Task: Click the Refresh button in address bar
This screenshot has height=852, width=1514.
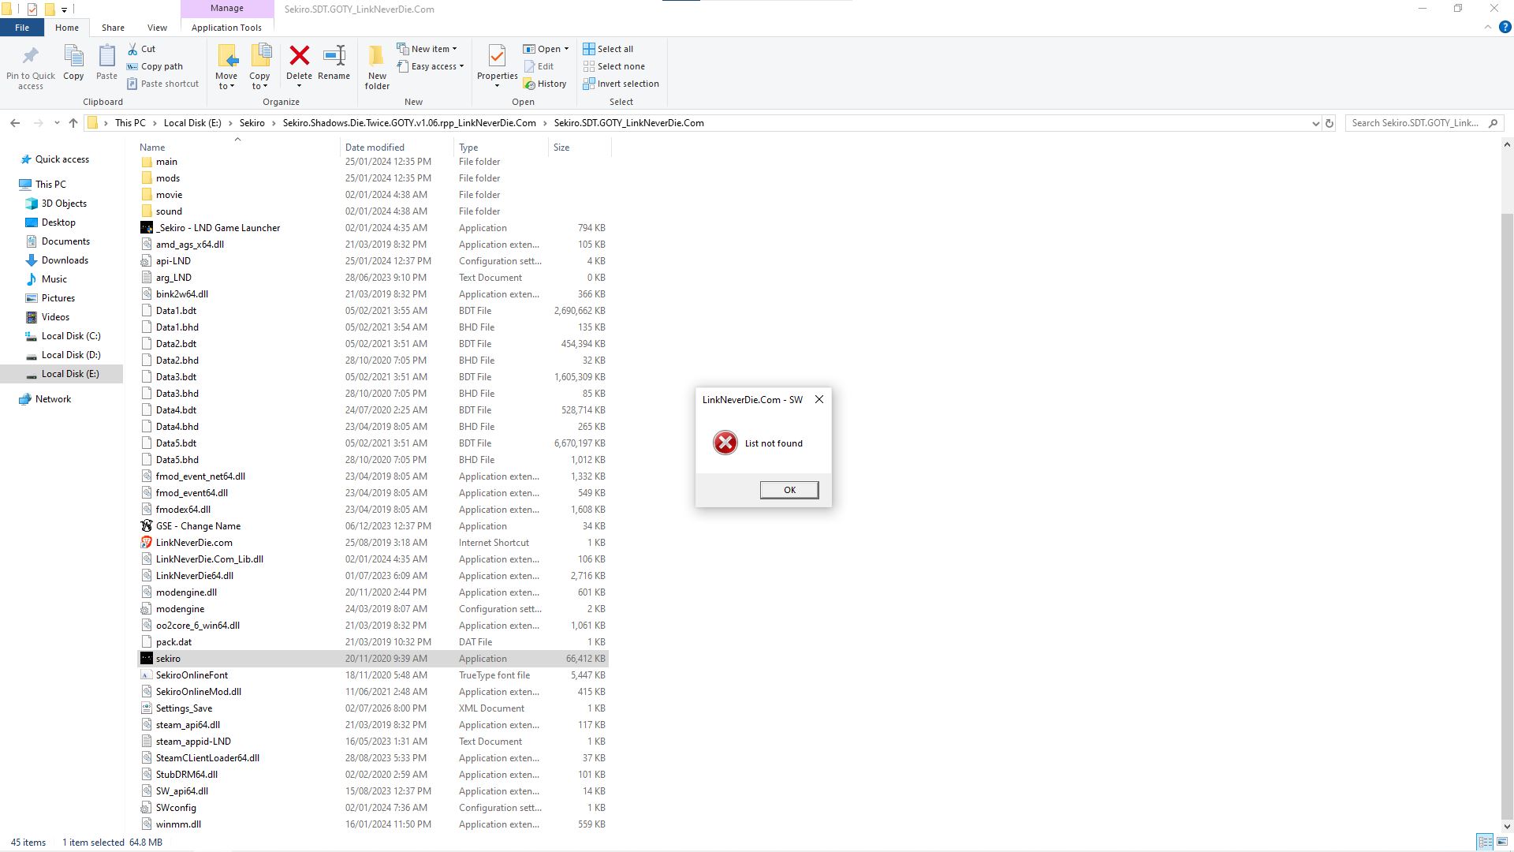Action: pos(1329,123)
